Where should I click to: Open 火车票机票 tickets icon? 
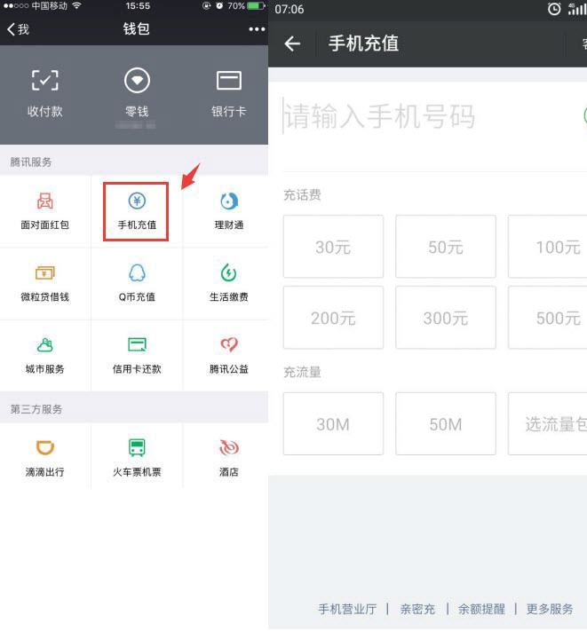pos(137,448)
